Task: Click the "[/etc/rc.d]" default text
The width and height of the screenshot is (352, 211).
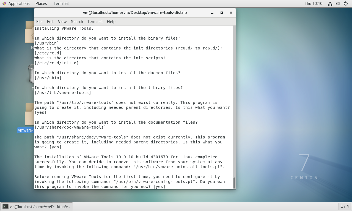Action: click(x=48, y=53)
